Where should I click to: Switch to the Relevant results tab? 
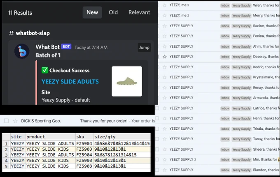(139, 12)
